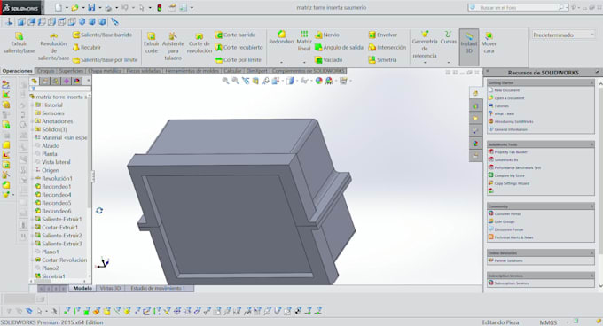Select the Envolver tool
Image resolution: width=603 pixels, height=326 pixels.
point(383,35)
